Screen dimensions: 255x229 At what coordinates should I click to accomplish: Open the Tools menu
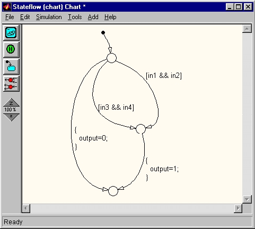(x=75, y=17)
